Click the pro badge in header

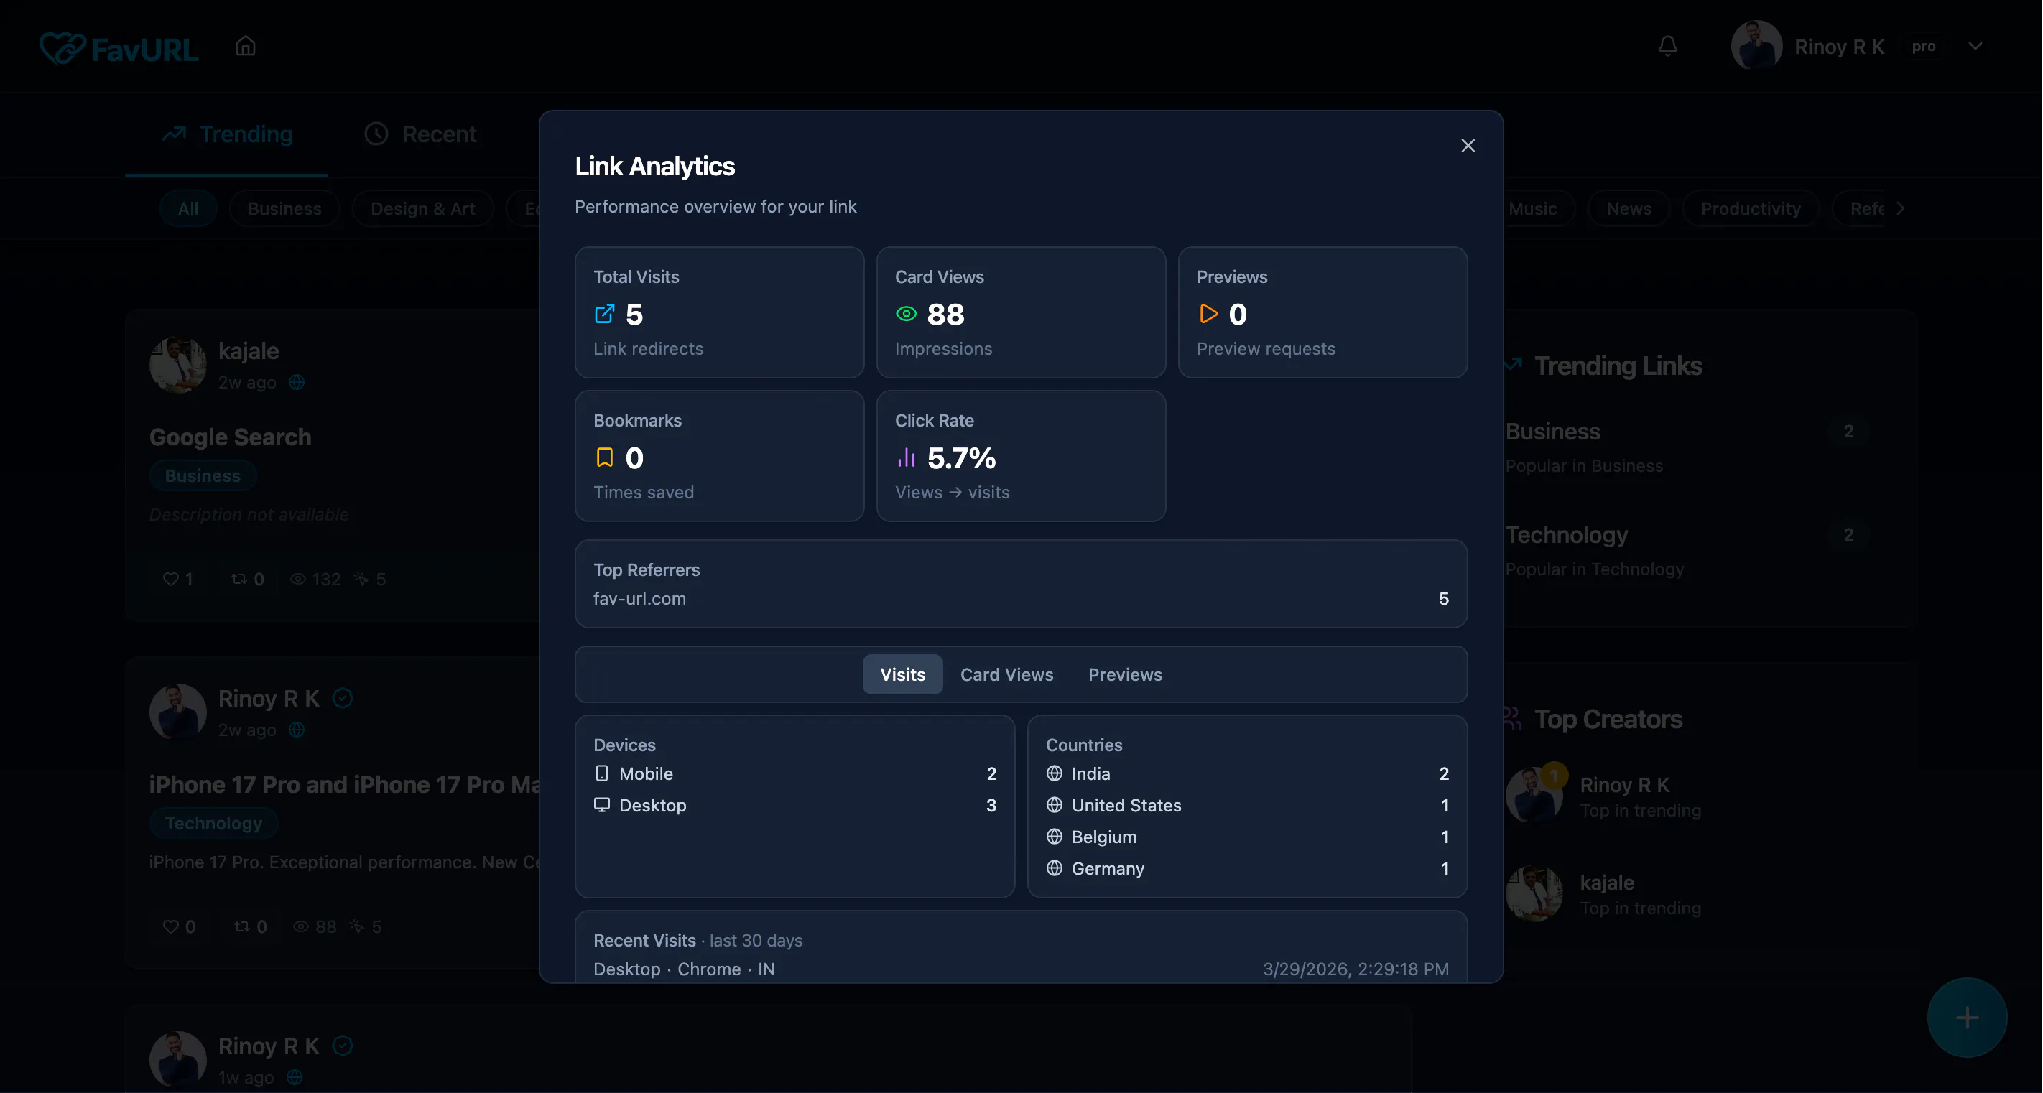pyautogui.click(x=1923, y=47)
